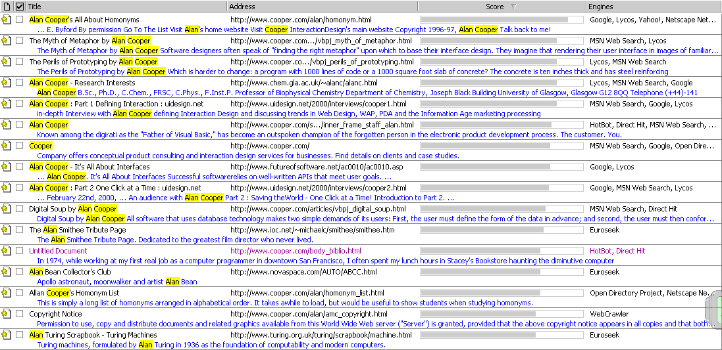Viewport: 722px width, 350px height.
Task: Click the result icon beside The Myth of Metaphor
Action: coord(6,41)
